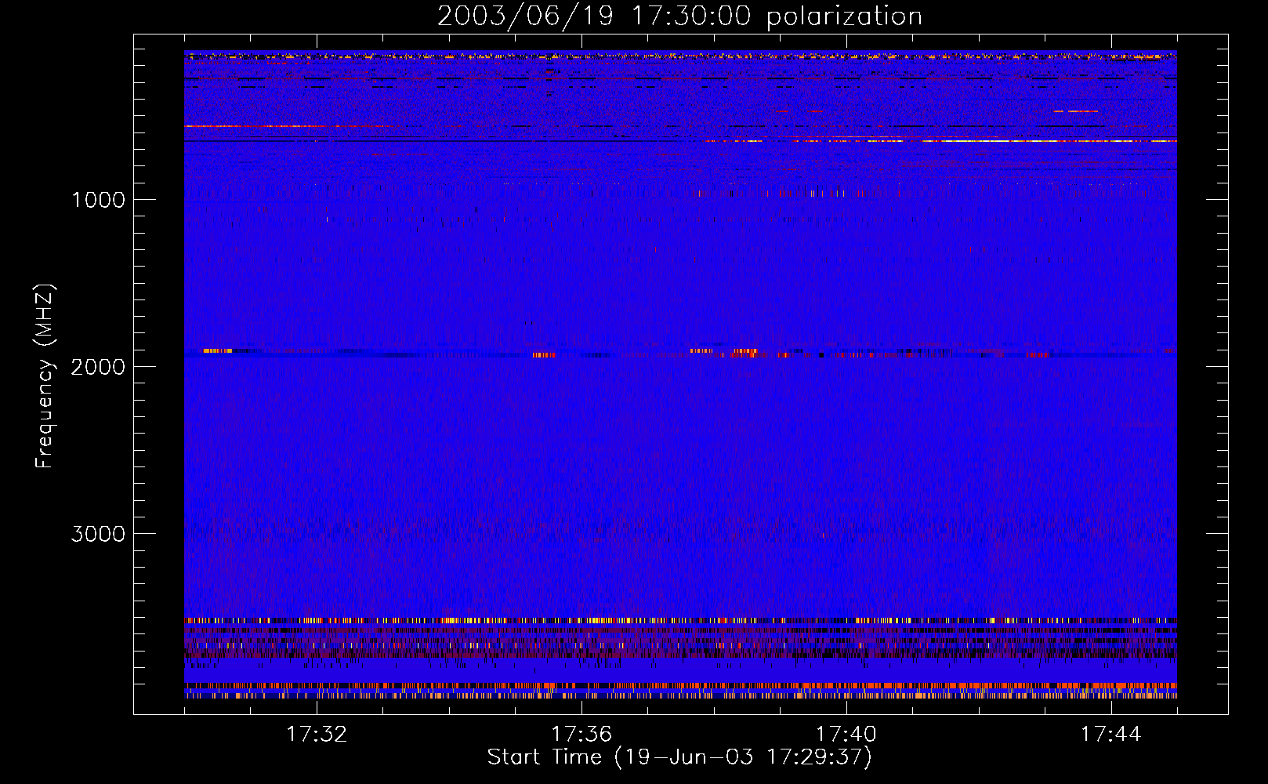This screenshot has width=1268, height=784.
Task: Click the "Start Time (19-Jun-03 17:29:37)" label
Action: pos(679,757)
